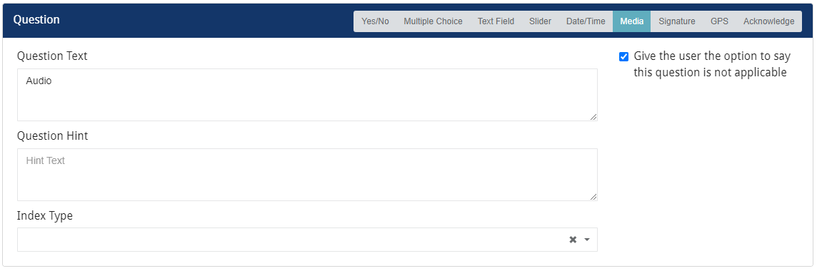
Task: Click the Question Hint field label
Action: [x=53, y=136]
